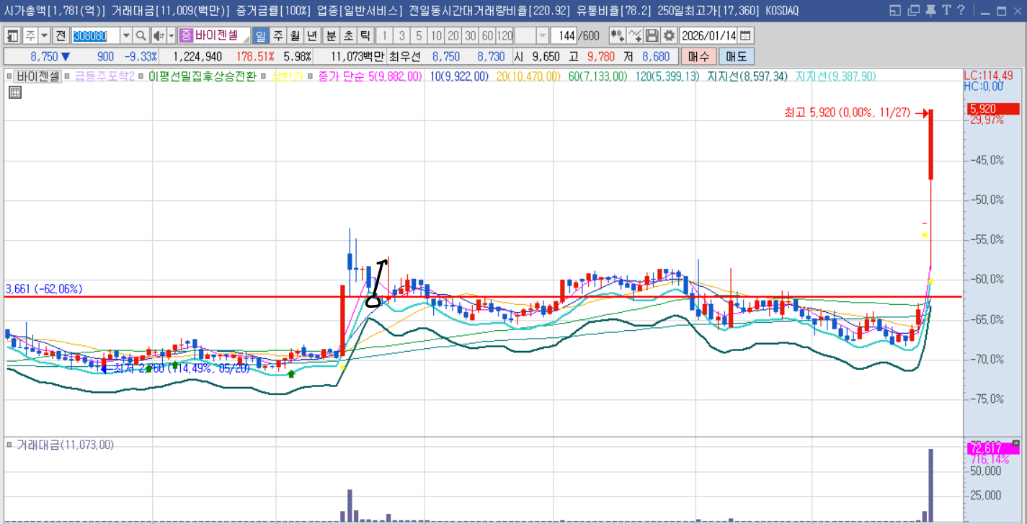1027x524 pixels.
Task: Click the 144 candle count field
Action: (564, 35)
